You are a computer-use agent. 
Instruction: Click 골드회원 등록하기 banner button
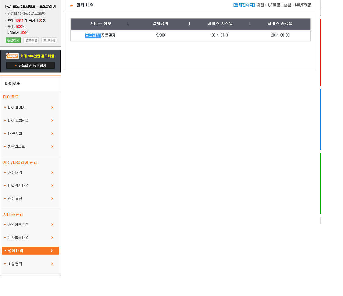pyautogui.click(x=30, y=65)
